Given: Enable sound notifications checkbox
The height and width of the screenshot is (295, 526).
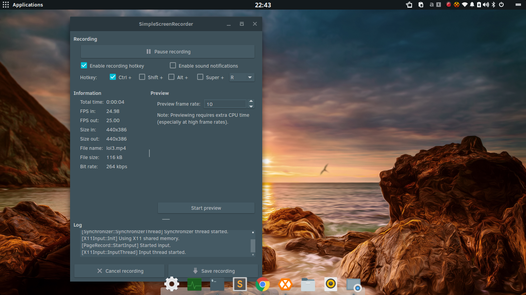Looking at the screenshot, I should (x=173, y=65).
